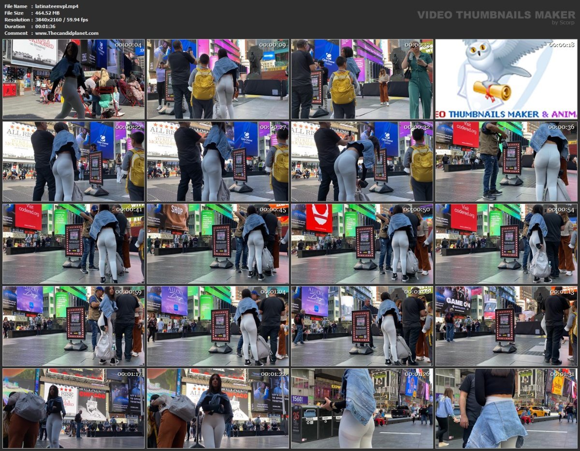Open the thumbnail at timestamp 00:00:04

pos(73,79)
